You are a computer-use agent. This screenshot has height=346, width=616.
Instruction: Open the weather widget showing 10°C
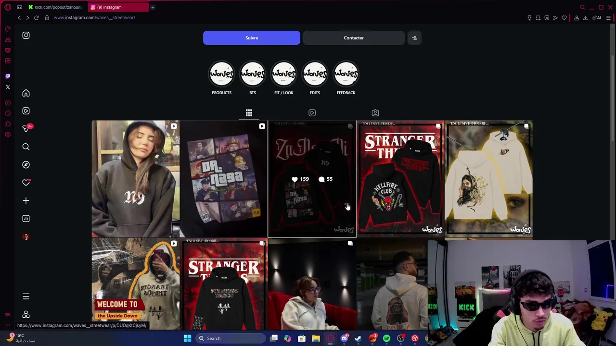point(20,338)
